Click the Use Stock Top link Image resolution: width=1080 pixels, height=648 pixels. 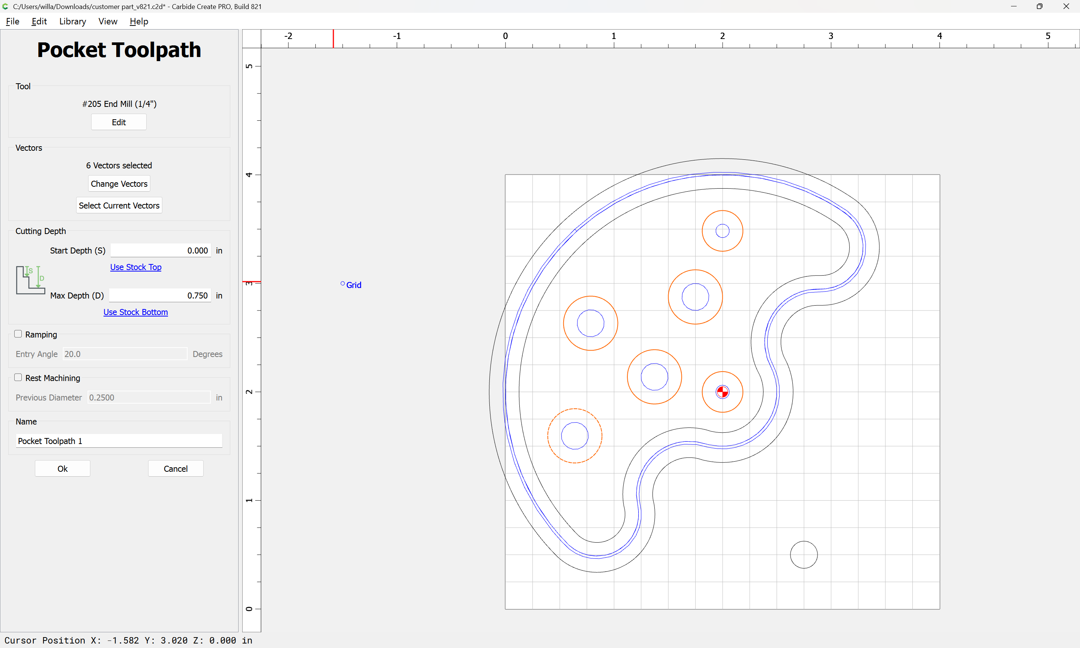coord(135,267)
